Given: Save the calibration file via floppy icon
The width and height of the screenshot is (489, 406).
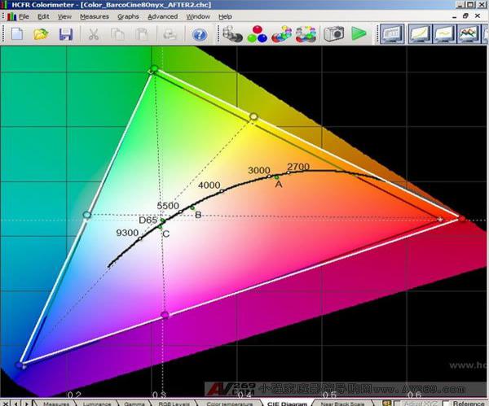Looking at the screenshot, I should click(x=66, y=34).
